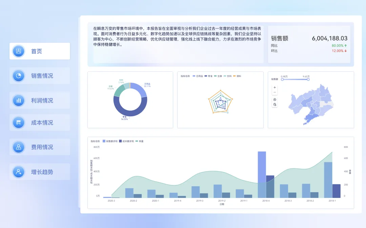Click the 2019-2 sales bar

point(218,191)
